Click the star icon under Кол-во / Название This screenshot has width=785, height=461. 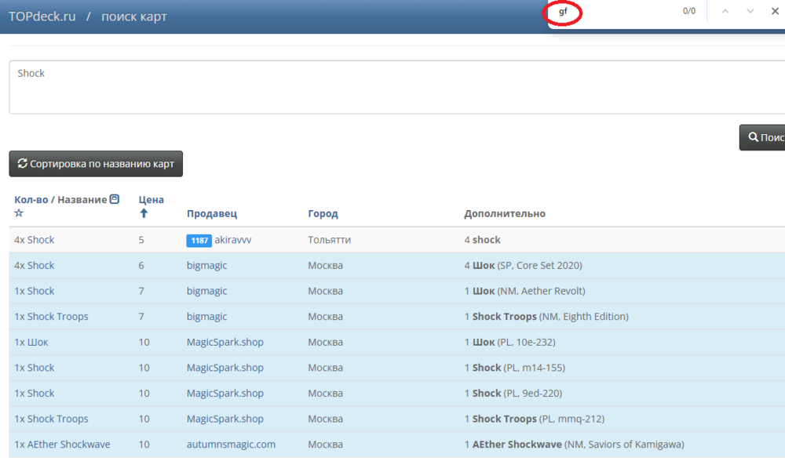coord(19,213)
